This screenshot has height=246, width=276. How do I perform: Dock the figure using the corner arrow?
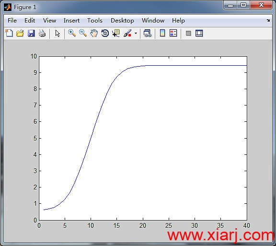(268, 21)
